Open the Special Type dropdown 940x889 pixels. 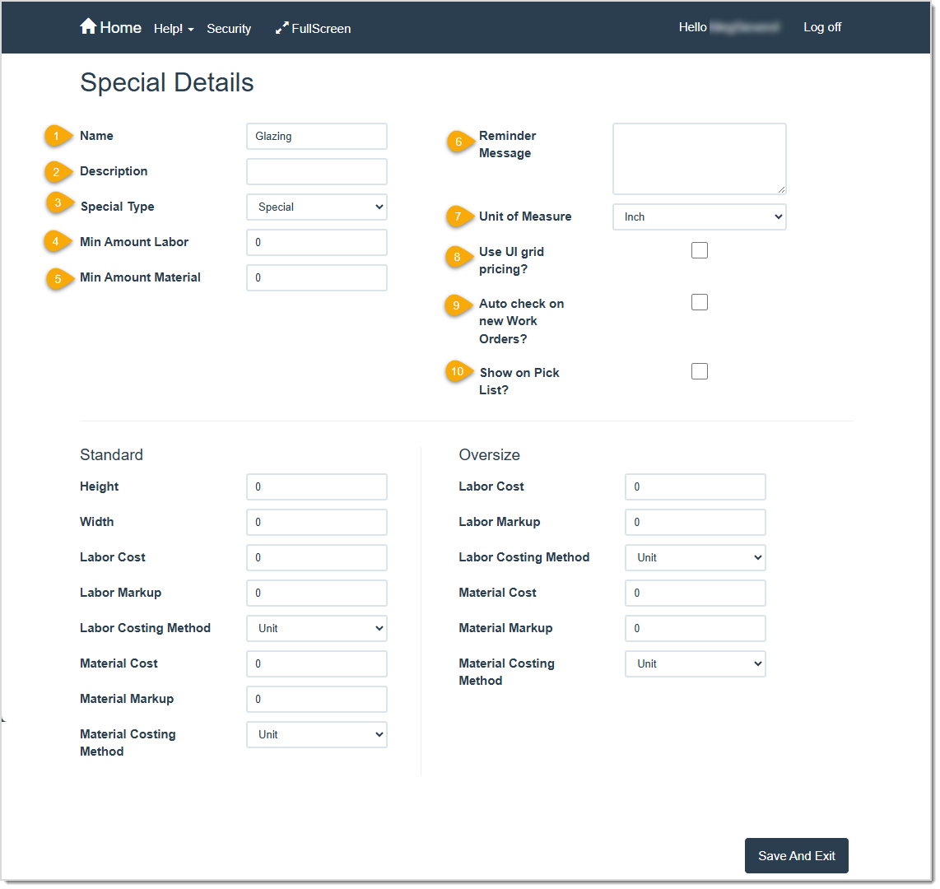(x=317, y=207)
